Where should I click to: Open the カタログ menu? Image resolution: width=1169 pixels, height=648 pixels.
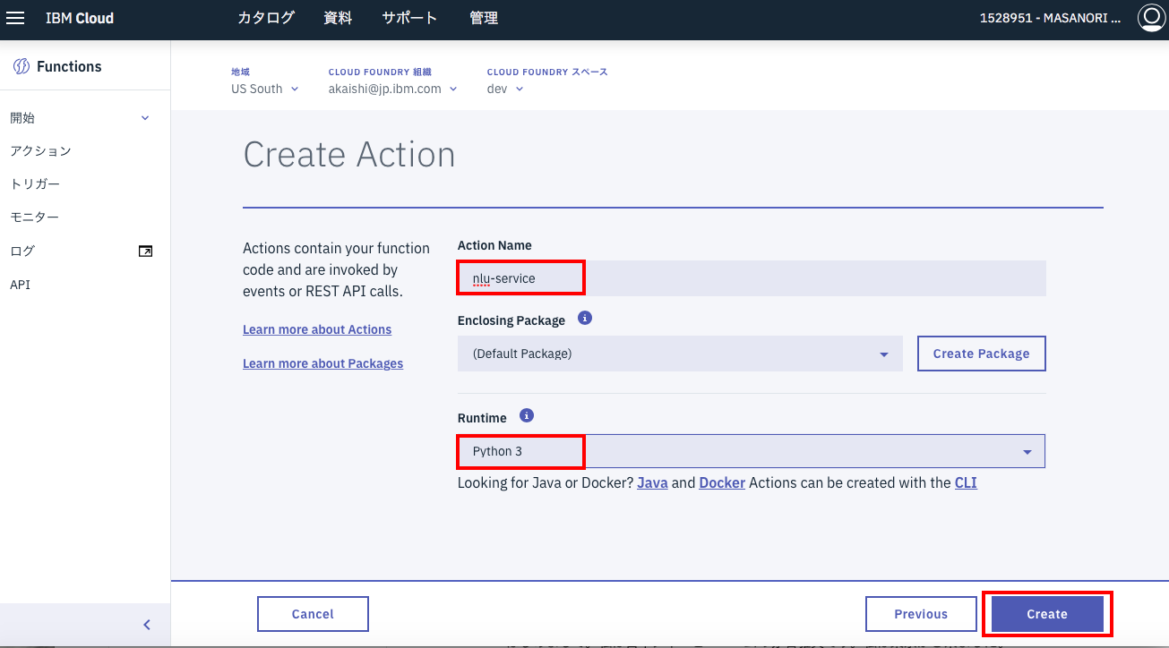(266, 18)
